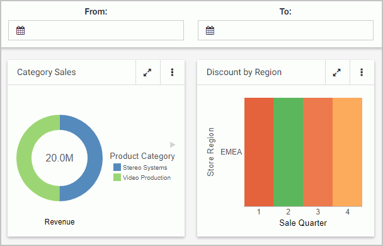Select Video Production green legend swatch
This screenshot has height=246, width=383.
coord(117,177)
